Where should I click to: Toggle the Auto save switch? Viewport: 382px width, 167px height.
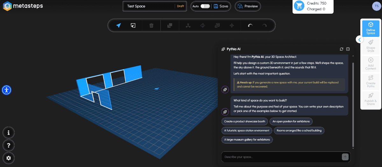click(x=205, y=6)
